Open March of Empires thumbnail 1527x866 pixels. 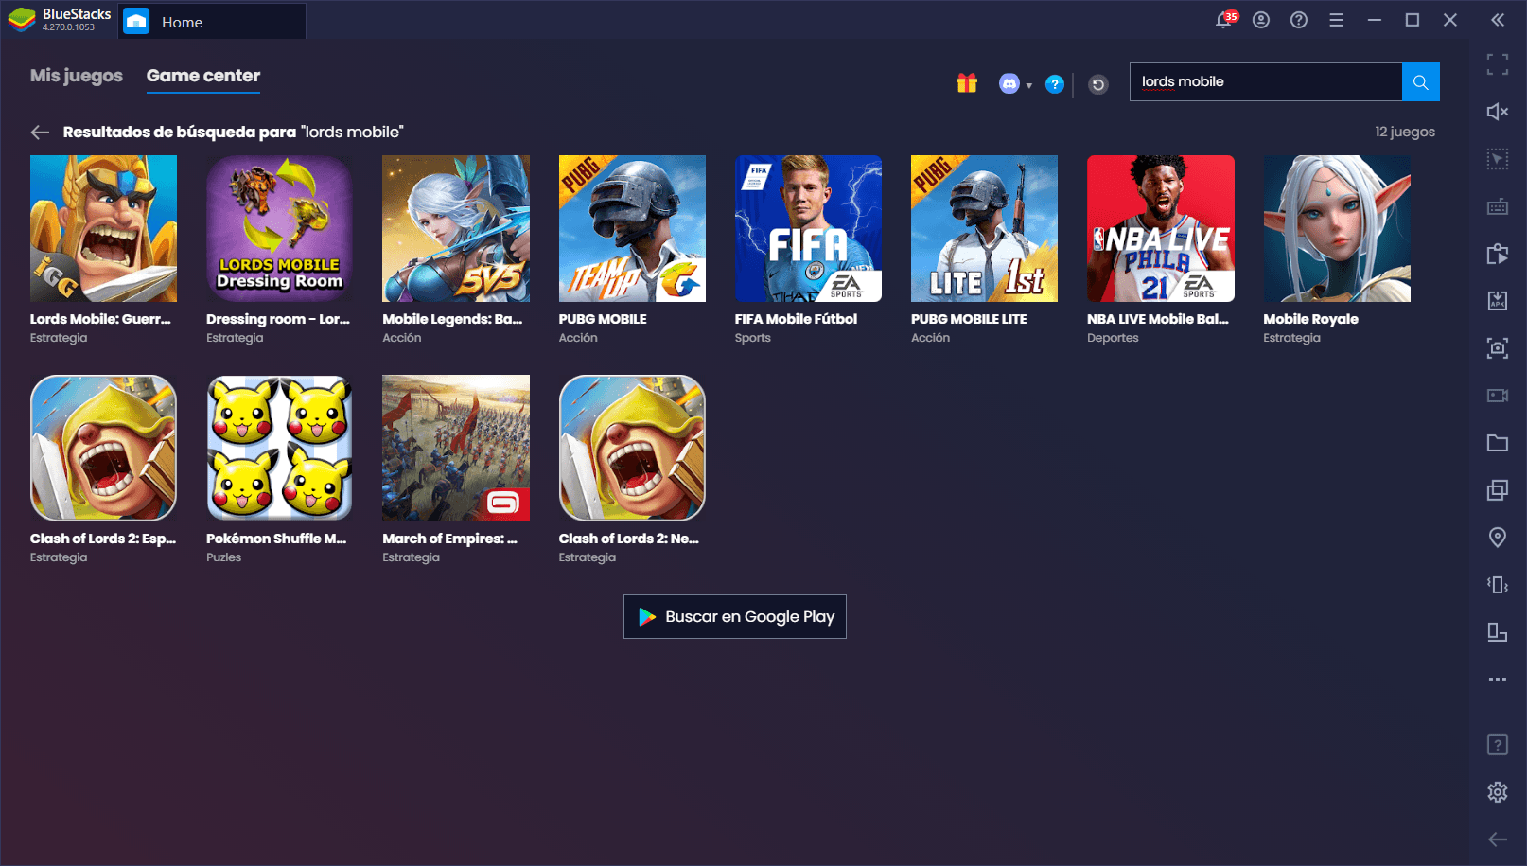point(456,448)
